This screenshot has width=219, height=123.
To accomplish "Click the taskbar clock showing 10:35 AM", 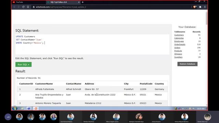I will (201, 109).
